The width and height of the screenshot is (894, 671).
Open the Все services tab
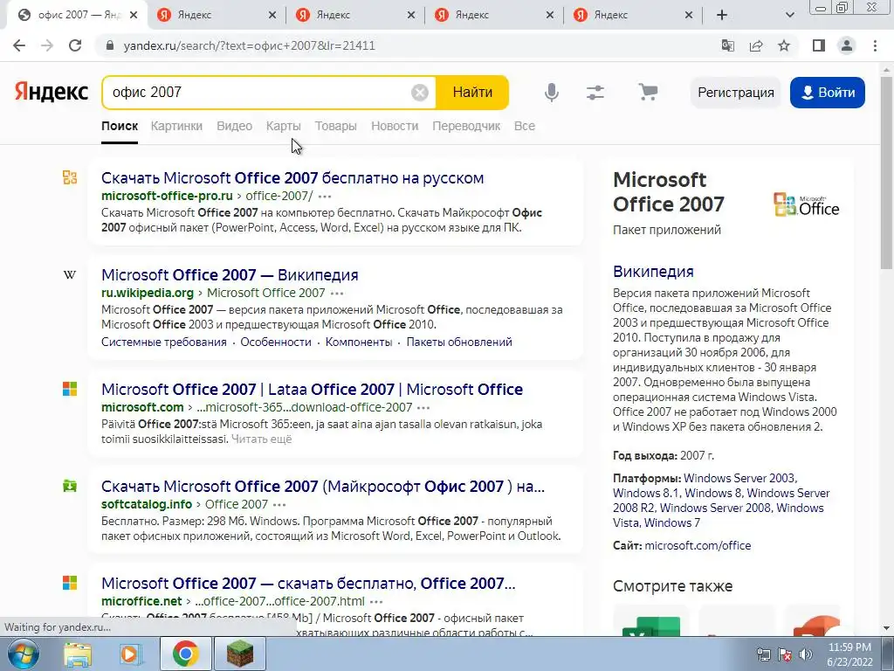[x=525, y=126]
